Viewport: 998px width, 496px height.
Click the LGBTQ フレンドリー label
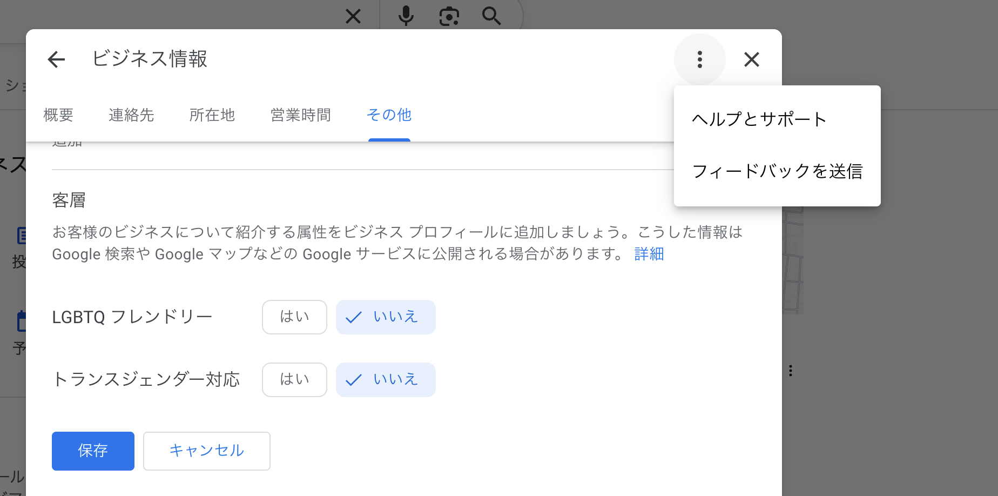(x=132, y=317)
